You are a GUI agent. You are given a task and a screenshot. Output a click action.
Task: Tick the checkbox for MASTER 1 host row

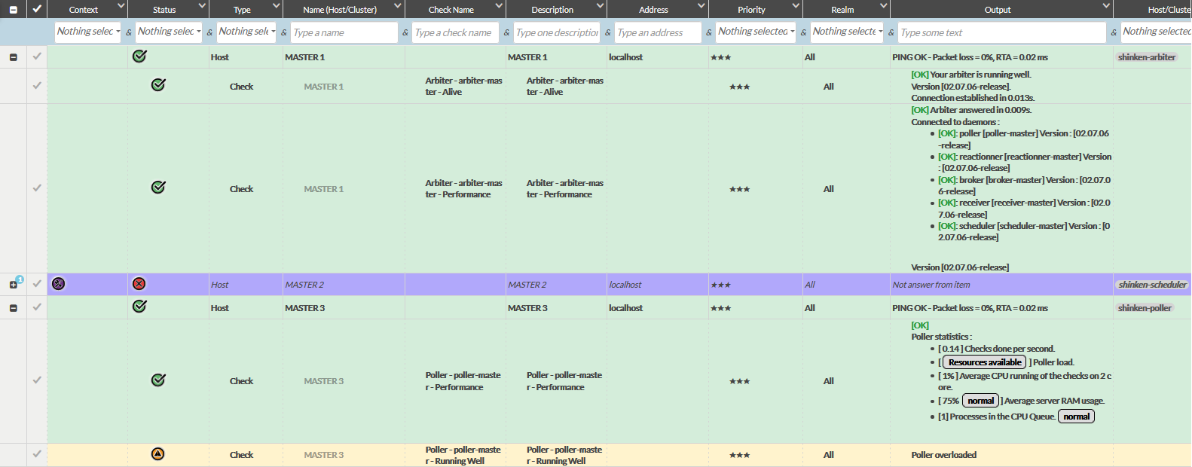tap(37, 56)
